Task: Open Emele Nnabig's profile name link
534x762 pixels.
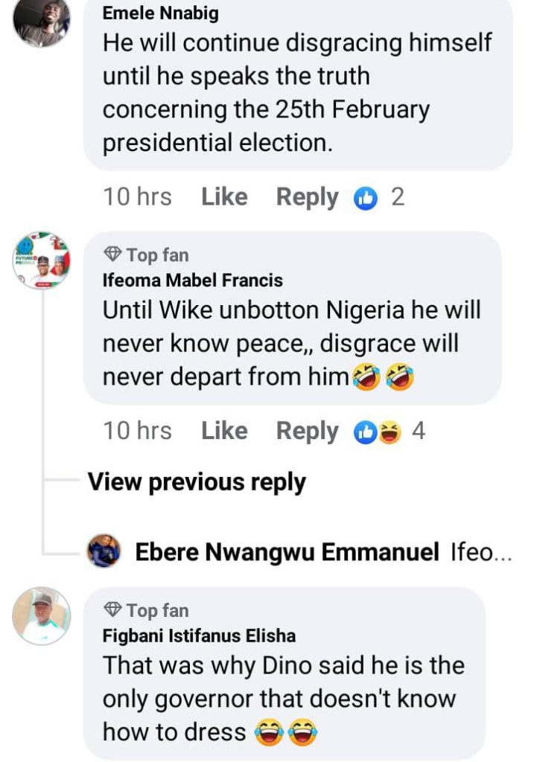Action: [160, 13]
